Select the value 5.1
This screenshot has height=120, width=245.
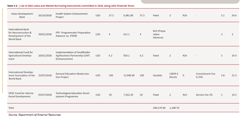click(223, 16)
